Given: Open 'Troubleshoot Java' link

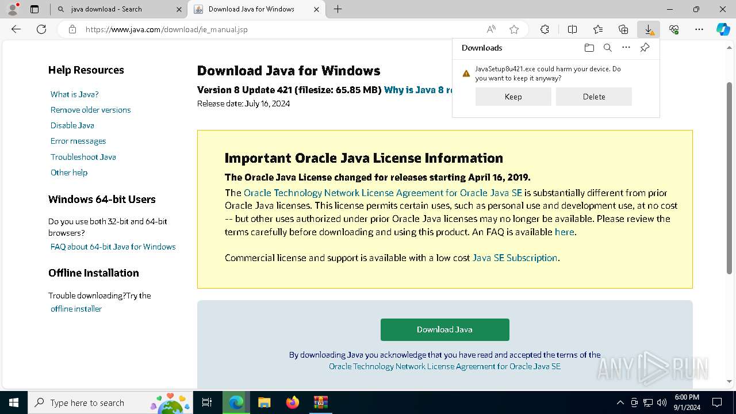Looking at the screenshot, I should point(83,157).
